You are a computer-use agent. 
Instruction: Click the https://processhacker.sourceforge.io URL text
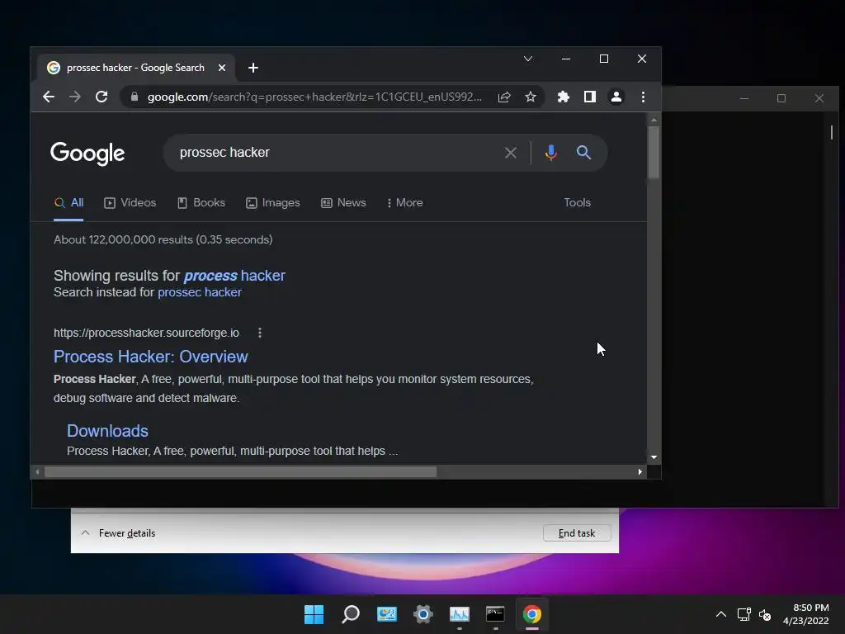pos(146,333)
